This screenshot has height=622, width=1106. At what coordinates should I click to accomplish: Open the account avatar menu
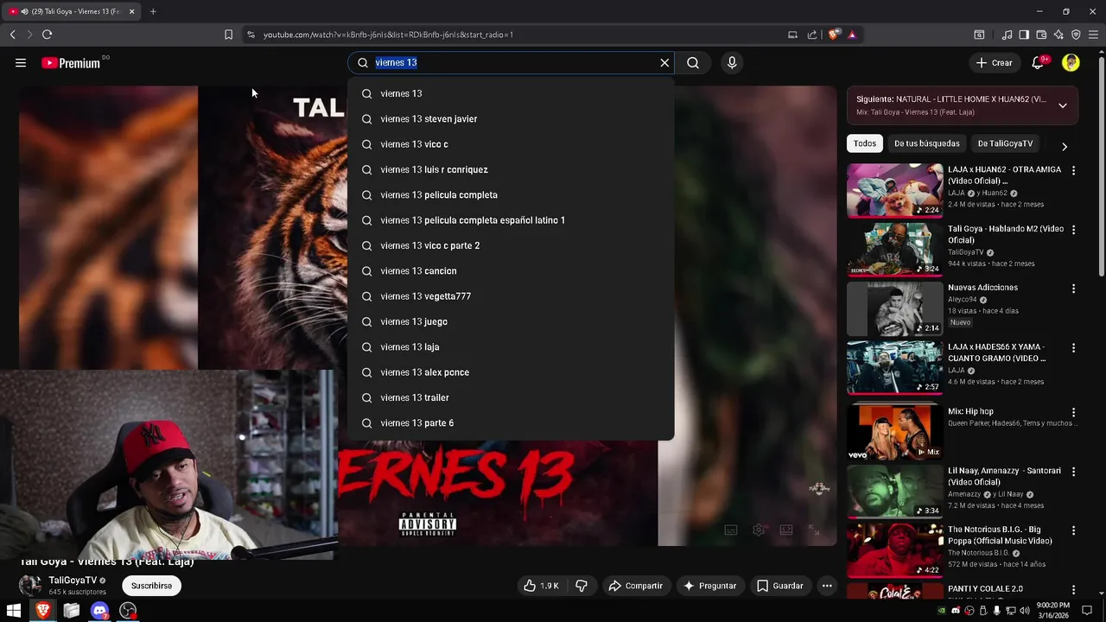[1071, 62]
